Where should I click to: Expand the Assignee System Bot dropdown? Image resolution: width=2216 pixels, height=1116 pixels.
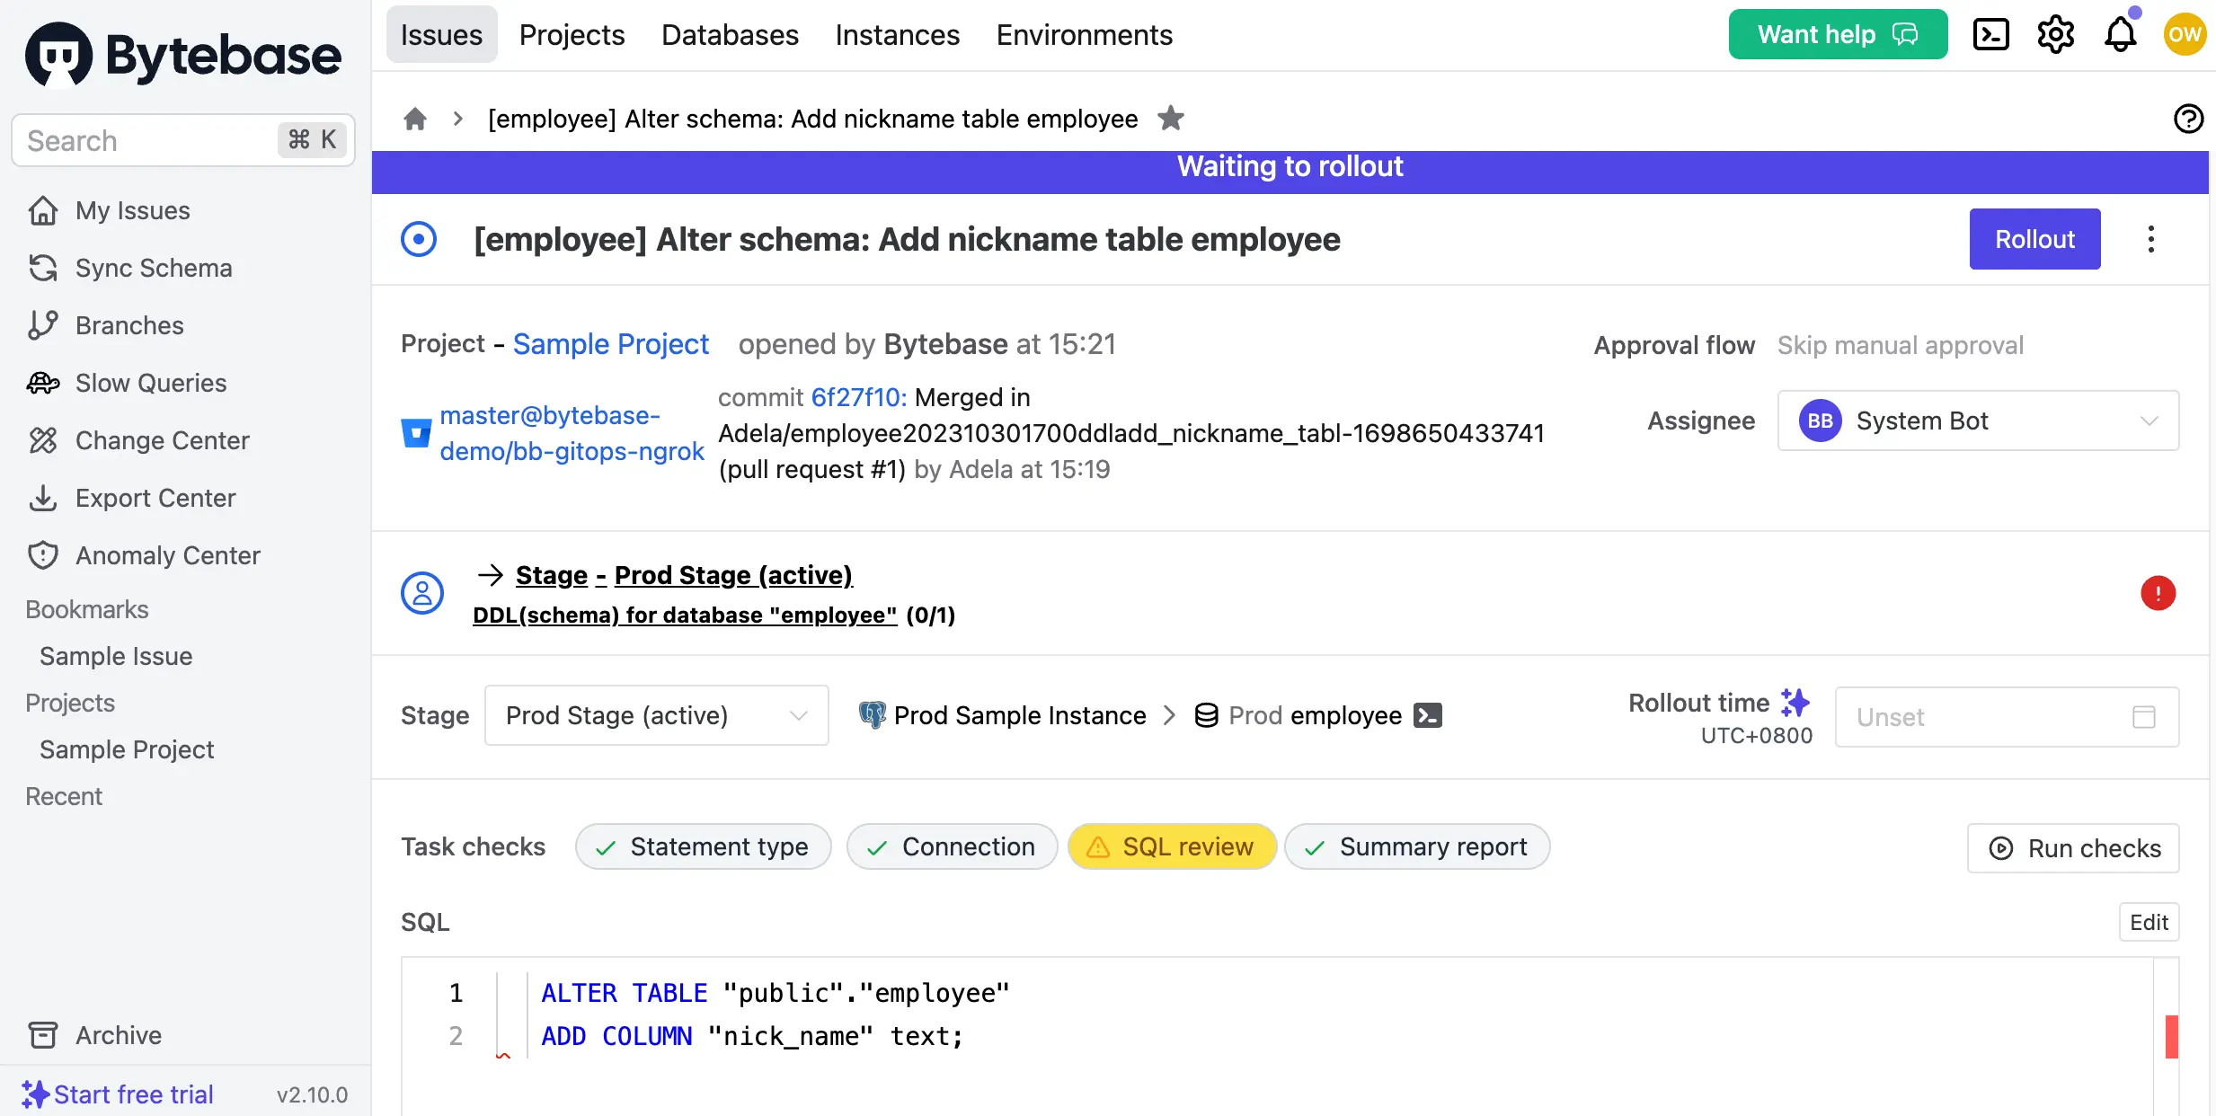point(1978,421)
